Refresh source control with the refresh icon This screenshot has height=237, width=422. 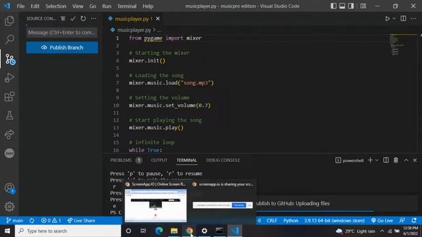point(83,18)
